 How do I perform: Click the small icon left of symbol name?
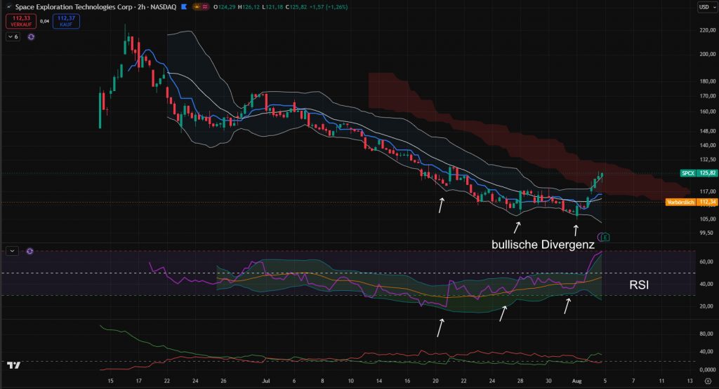8,7
